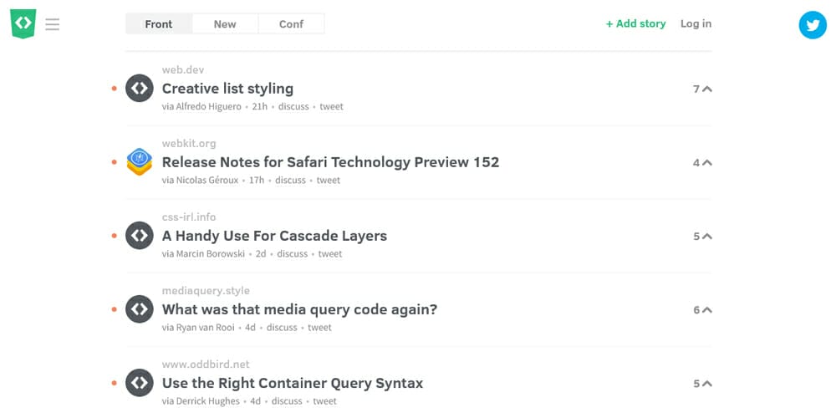
Task: Click discuss under the media query code story
Action: pyautogui.click(x=282, y=328)
